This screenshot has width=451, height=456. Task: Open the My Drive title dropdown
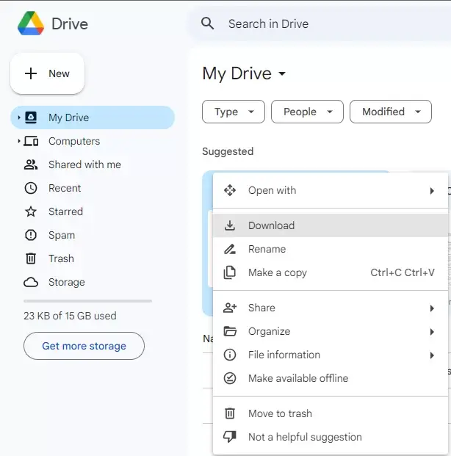(282, 73)
